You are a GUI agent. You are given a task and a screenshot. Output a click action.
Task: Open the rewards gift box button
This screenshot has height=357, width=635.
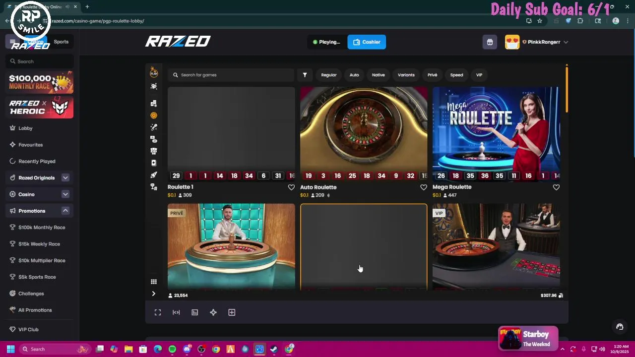coord(490,42)
